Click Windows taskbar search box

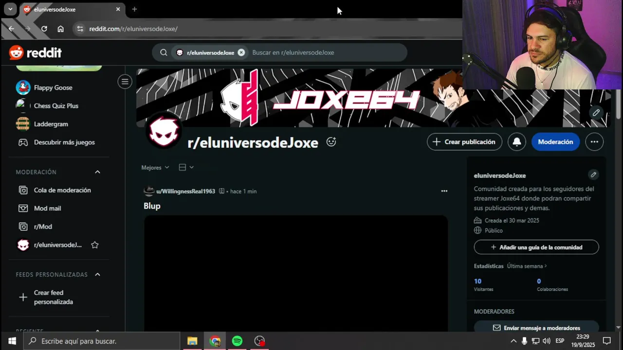click(x=102, y=341)
